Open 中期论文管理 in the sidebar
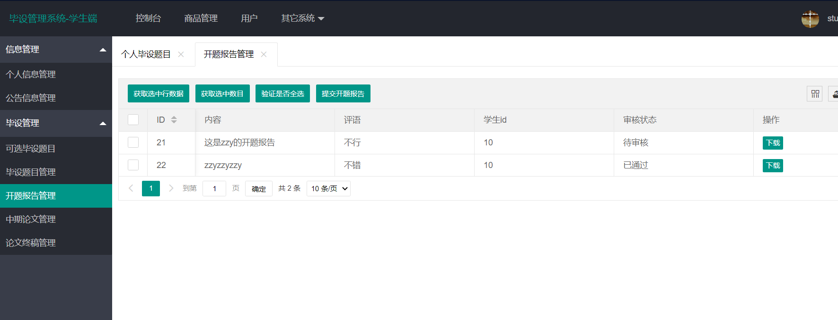 [56, 219]
